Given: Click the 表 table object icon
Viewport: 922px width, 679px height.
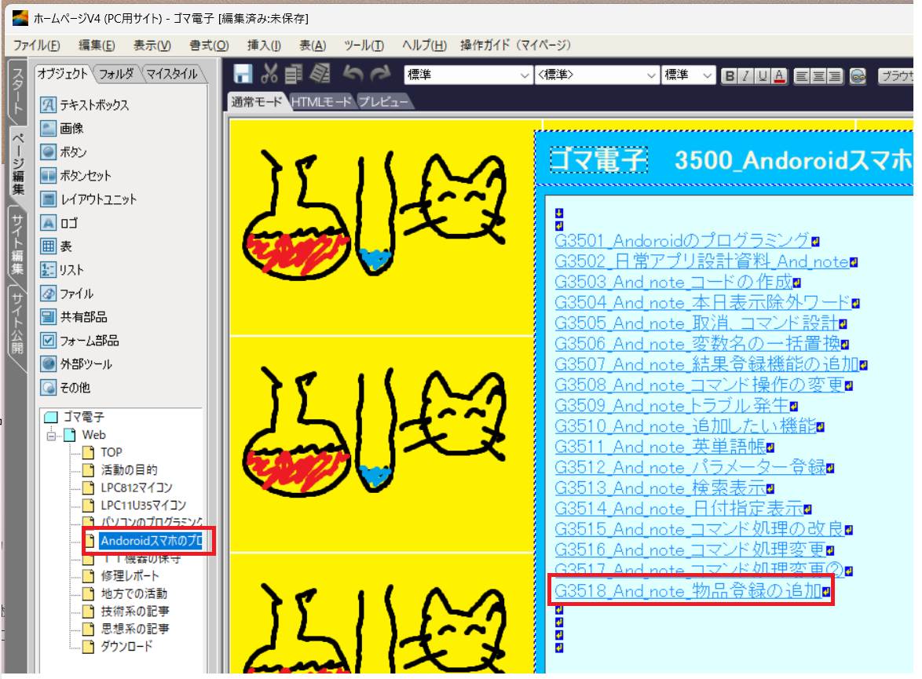Looking at the screenshot, I should tap(48, 246).
